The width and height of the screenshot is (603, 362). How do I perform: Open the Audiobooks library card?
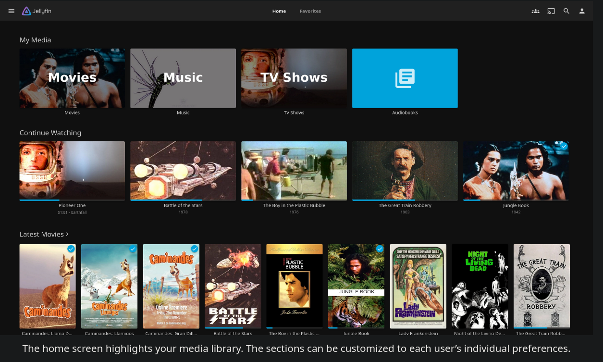[x=405, y=78]
